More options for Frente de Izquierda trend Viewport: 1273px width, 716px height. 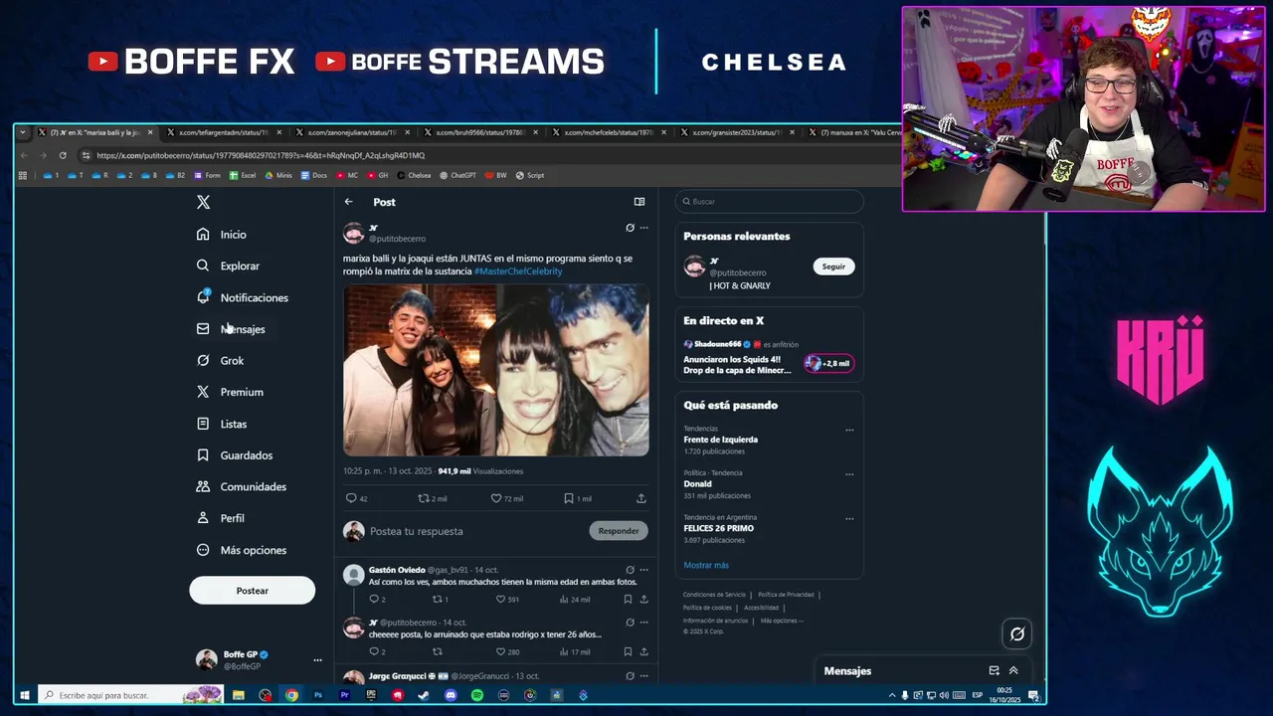pyautogui.click(x=849, y=431)
